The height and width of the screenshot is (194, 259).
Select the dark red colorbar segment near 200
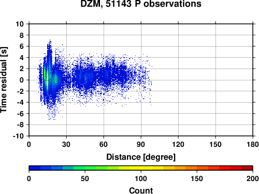point(247,168)
